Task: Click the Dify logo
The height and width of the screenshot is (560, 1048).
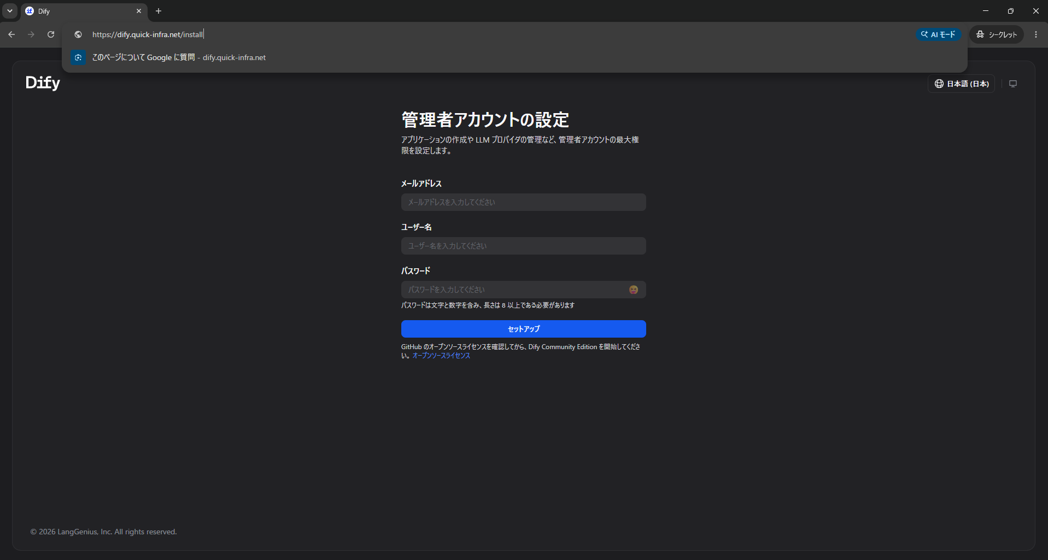Action: (x=43, y=82)
